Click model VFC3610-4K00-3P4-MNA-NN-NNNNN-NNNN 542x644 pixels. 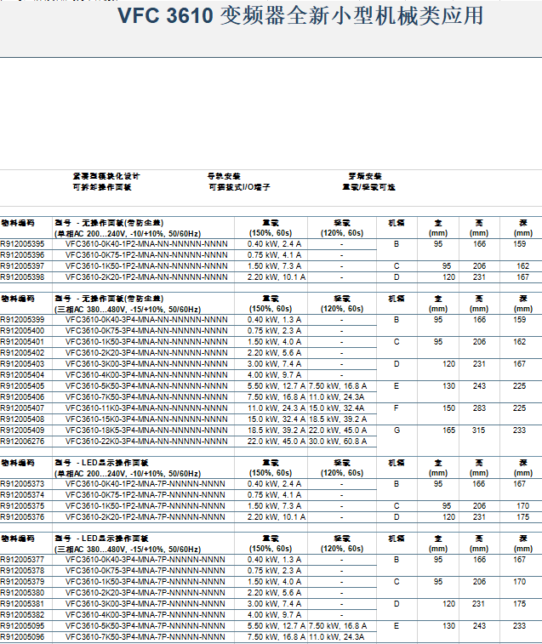pyautogui.click(x=146, y=375)
